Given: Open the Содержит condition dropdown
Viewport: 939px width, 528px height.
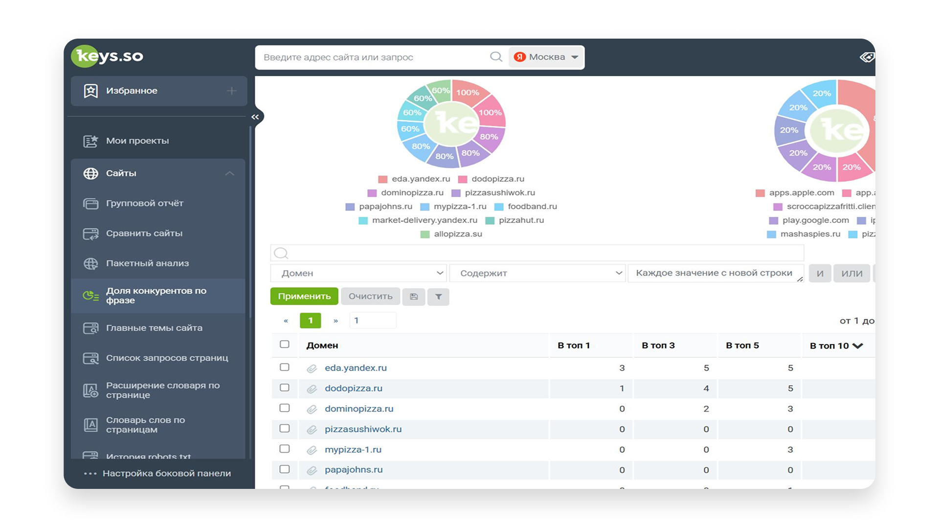Looking at the screenshot, I should click(x=537, y=273).
